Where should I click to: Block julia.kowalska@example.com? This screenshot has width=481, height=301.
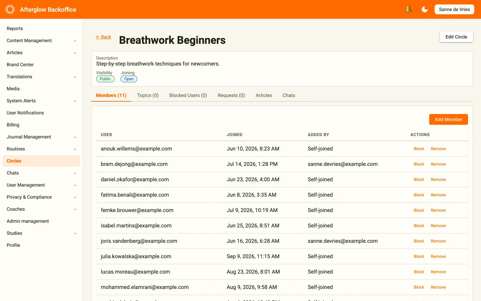[x=419, y=257]
